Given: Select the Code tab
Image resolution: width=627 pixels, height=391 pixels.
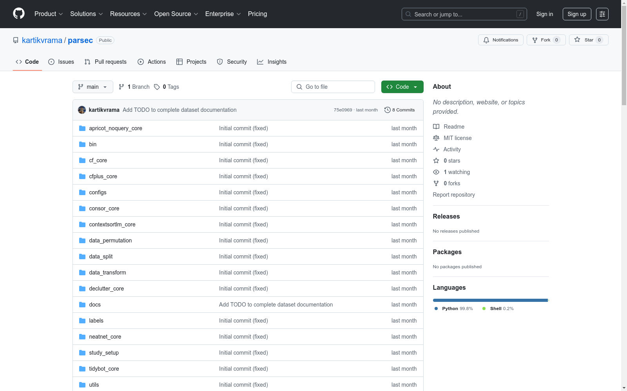Looking at the screenshot, I should tap(27, 62).
